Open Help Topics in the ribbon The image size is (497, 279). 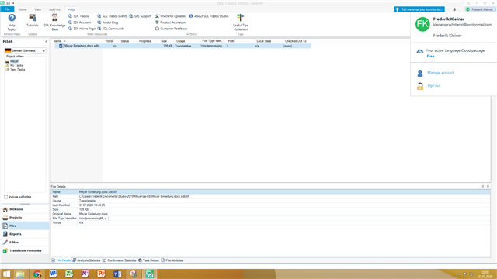click(12, 22)
